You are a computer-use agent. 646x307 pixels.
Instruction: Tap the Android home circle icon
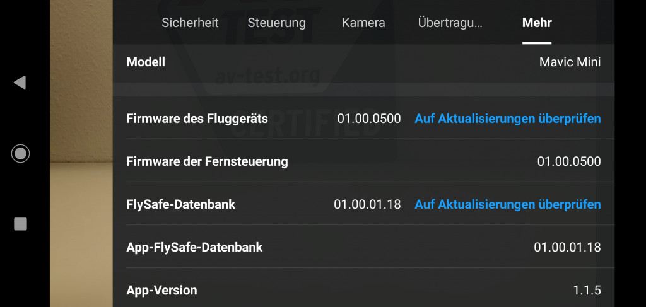[x=20, y=154]
